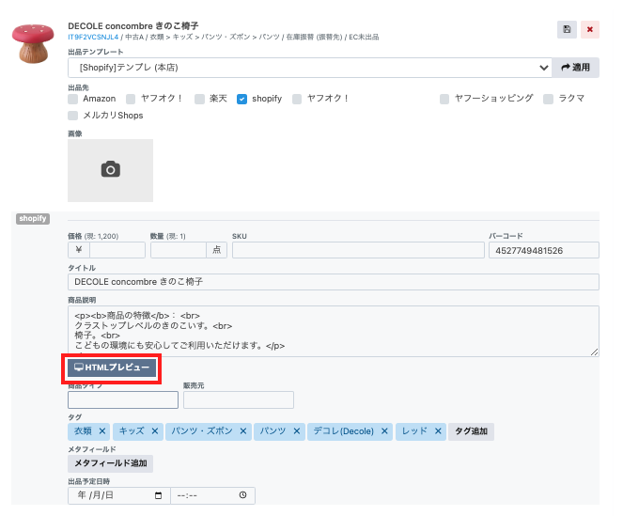Toggle the first ヤフオク！ checkbox
The width and height of the screenshot is (623, 516).
click(x=131, y=99)
